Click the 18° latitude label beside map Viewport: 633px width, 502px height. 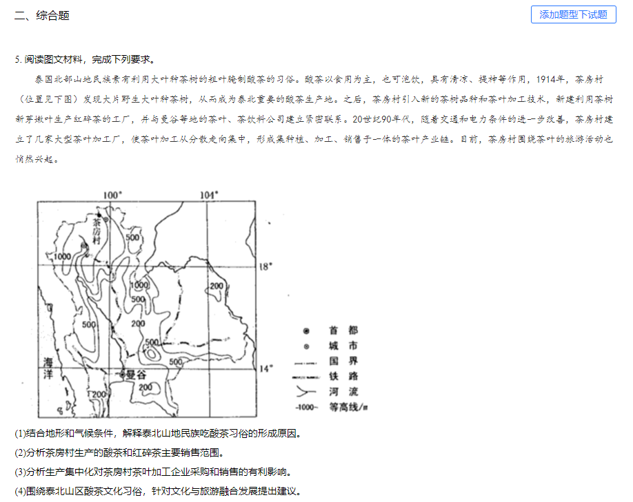(x=266, y=266)
